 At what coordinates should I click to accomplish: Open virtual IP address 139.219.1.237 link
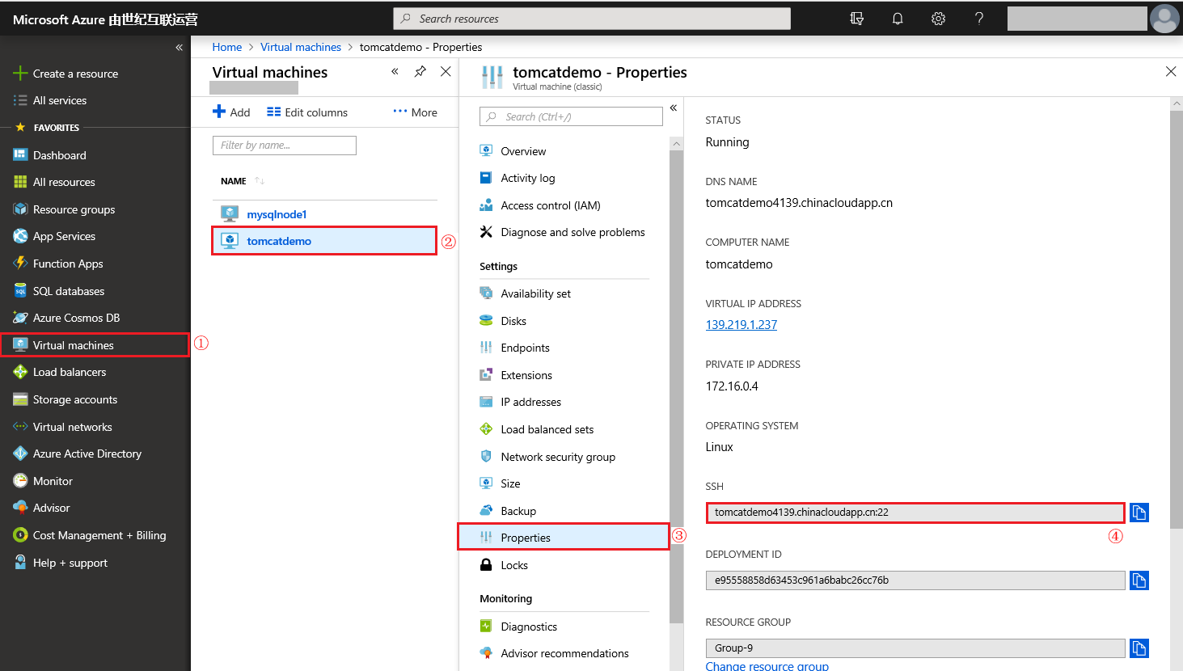click(x=741, y=325)
